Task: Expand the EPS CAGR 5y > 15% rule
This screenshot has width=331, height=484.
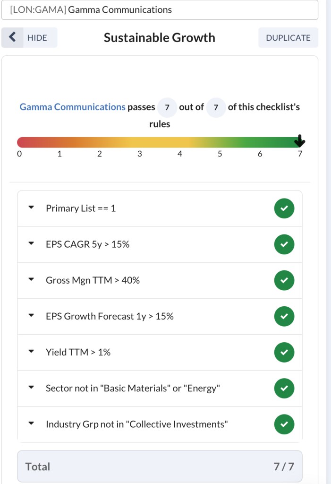Action: tap(32, 244)
